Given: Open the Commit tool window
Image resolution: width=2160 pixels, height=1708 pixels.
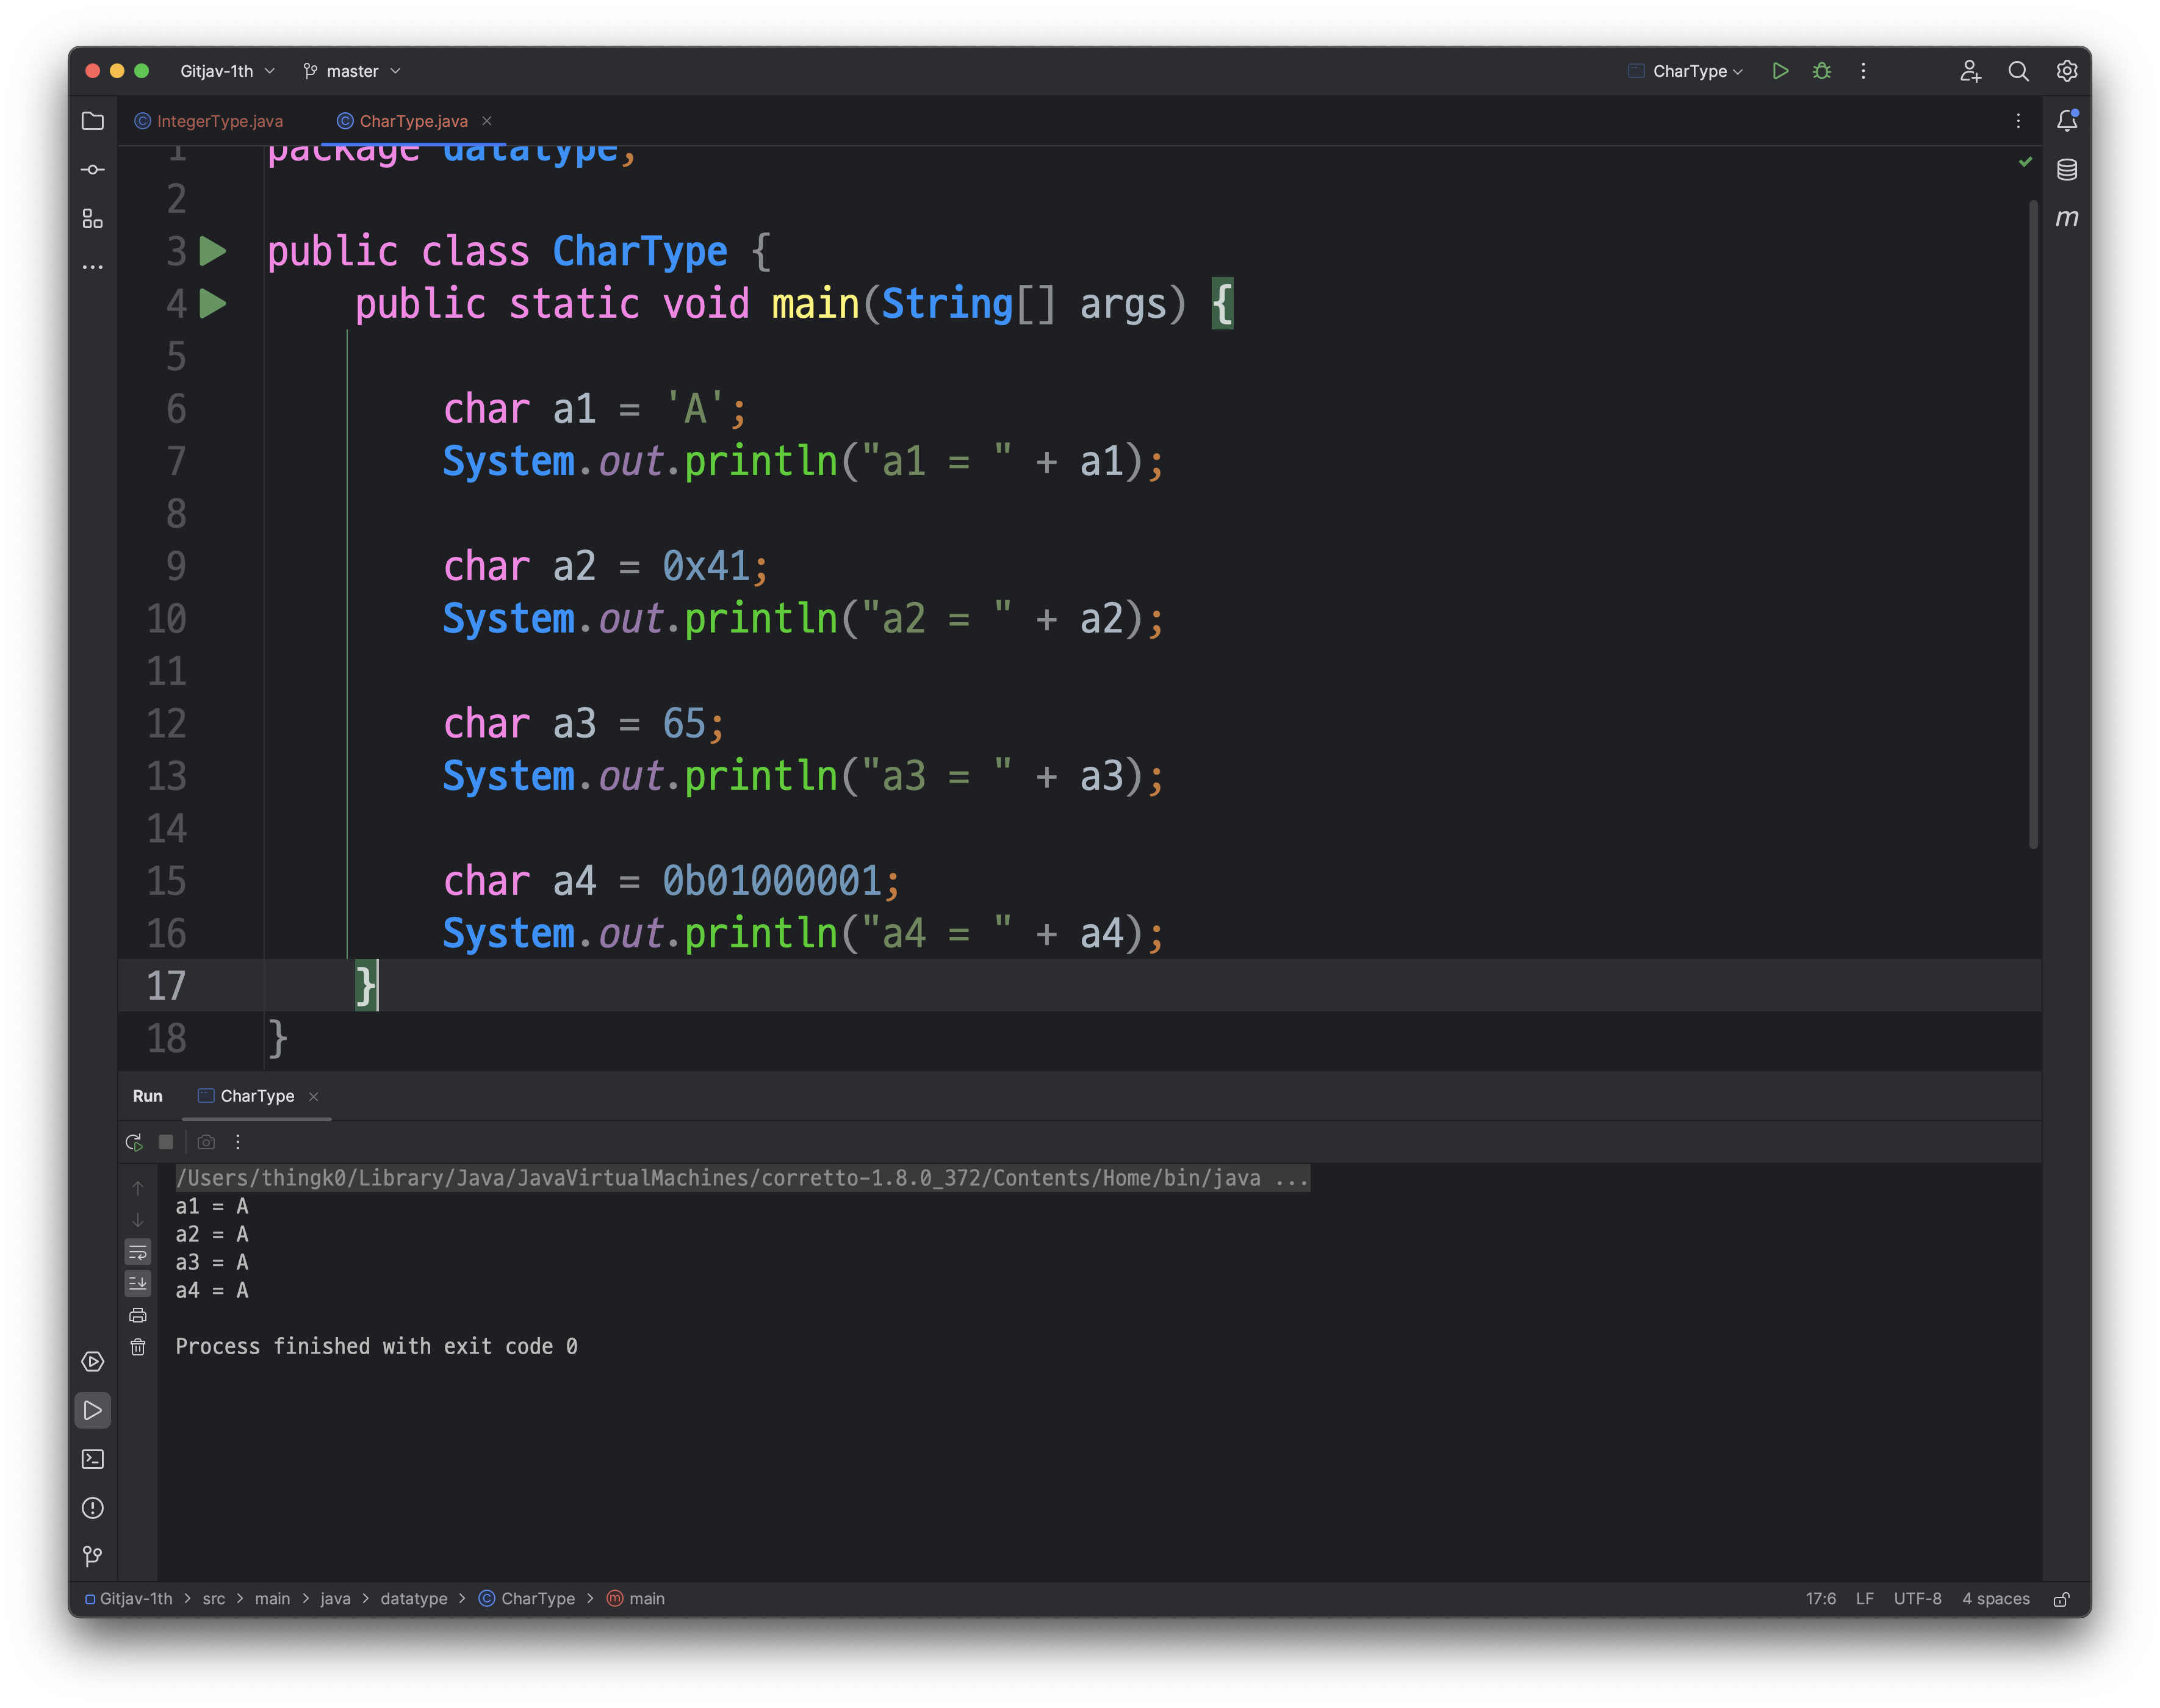Looking at the screenshot, I should [92, 170].
